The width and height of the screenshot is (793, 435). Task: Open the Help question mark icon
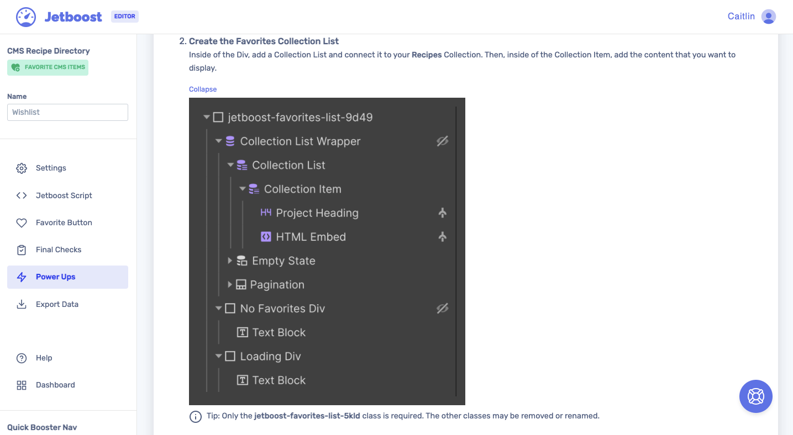[21, 358]
